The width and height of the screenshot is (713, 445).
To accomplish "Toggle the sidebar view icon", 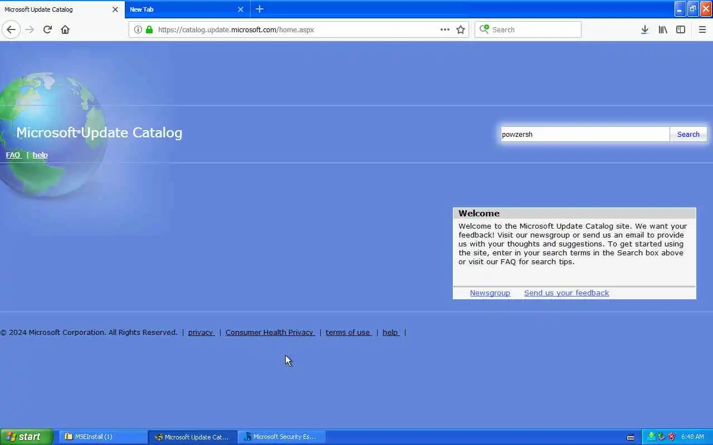I will point(681,29).
